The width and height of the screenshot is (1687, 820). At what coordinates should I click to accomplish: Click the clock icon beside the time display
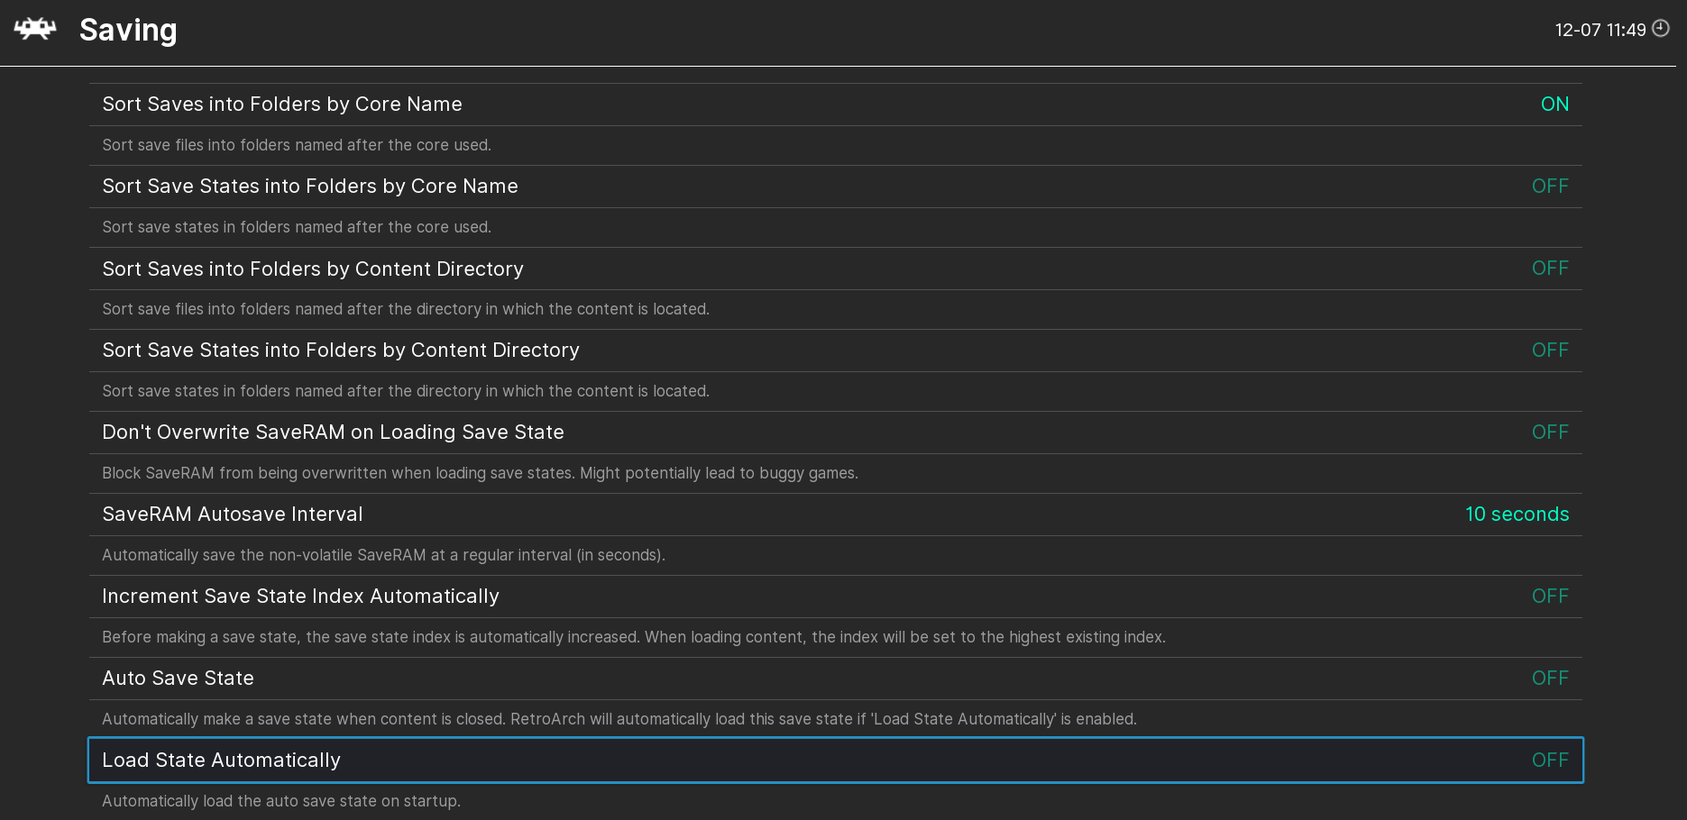[1662, 28]
